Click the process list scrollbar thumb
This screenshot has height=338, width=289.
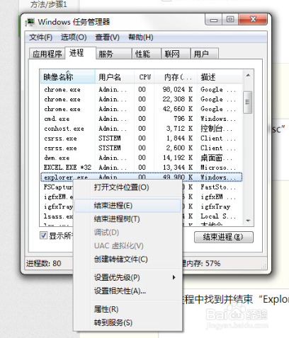click(248, 103)
